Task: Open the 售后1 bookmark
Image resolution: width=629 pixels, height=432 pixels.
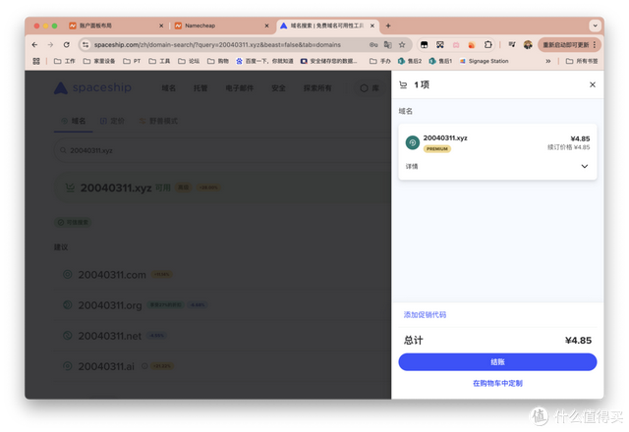Action: (x=440, y=61)
